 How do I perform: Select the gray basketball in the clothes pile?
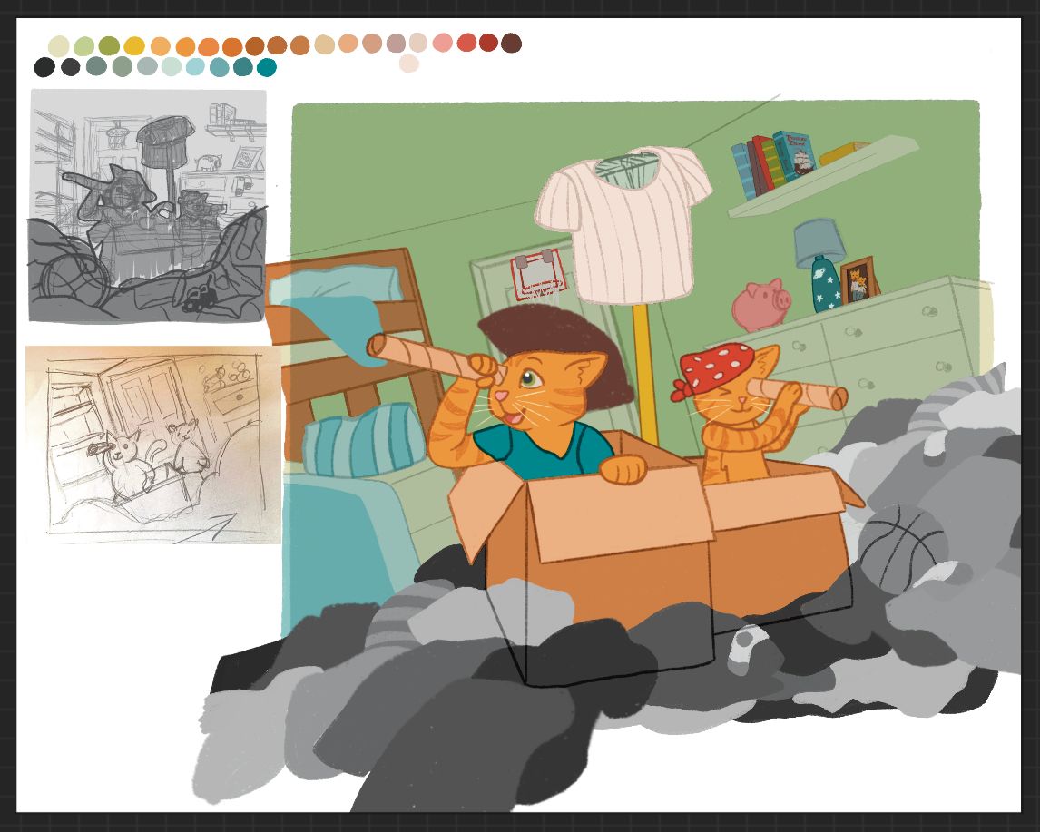tap(902, 548)
